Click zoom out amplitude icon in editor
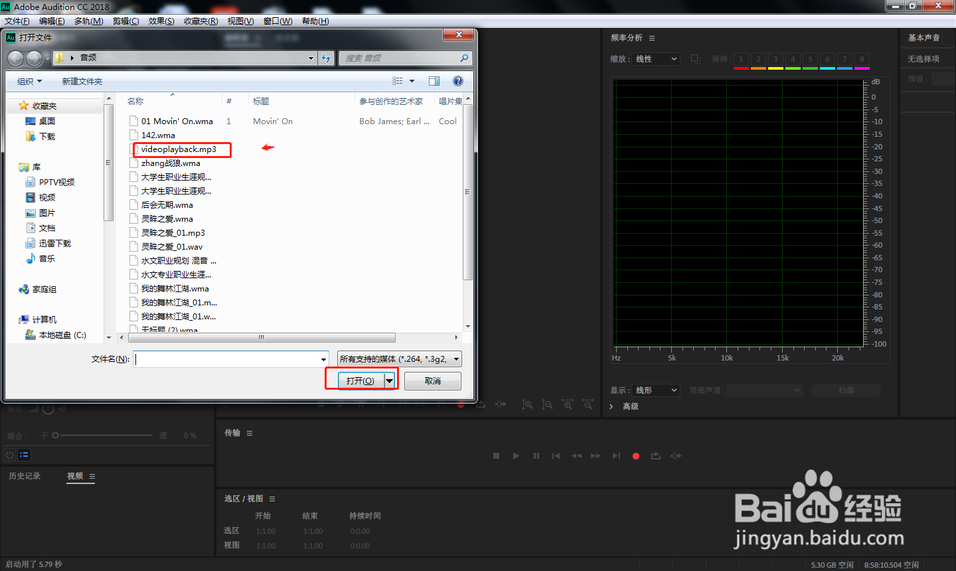 [x=547, y=404]
